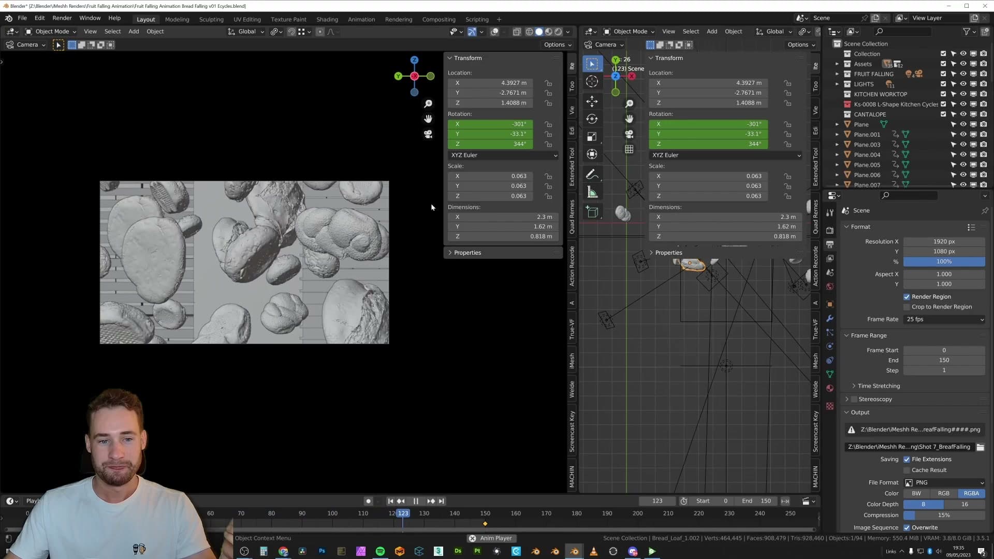Pick the Rotate tool in right viewport
The image size is (994, 559).
coord(592,119)
